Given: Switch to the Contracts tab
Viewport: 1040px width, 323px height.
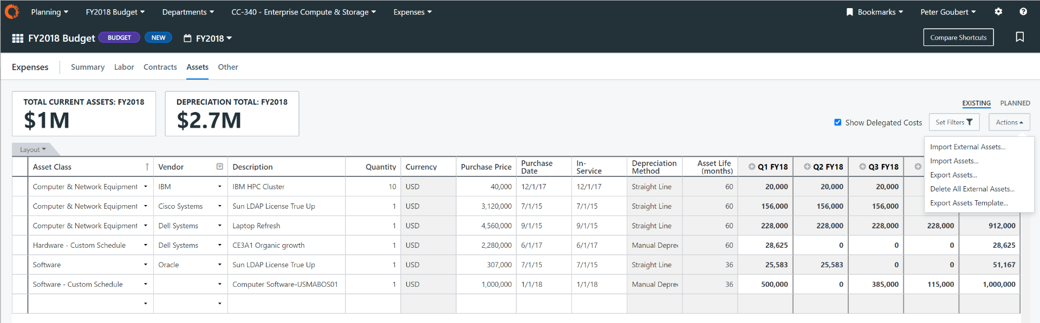Looking at the screenshot, I should pos(160,67).
